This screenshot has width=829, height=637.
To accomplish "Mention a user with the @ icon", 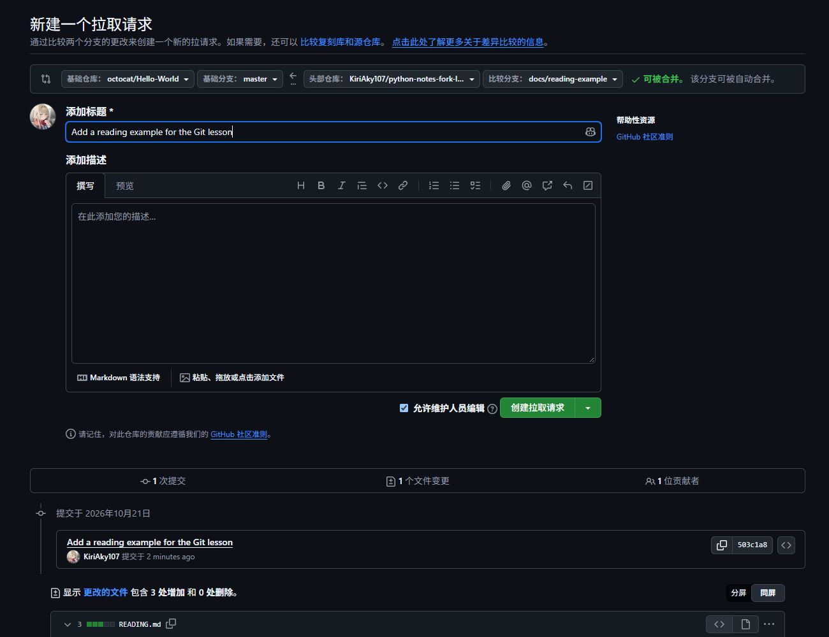I will point(527,185).
